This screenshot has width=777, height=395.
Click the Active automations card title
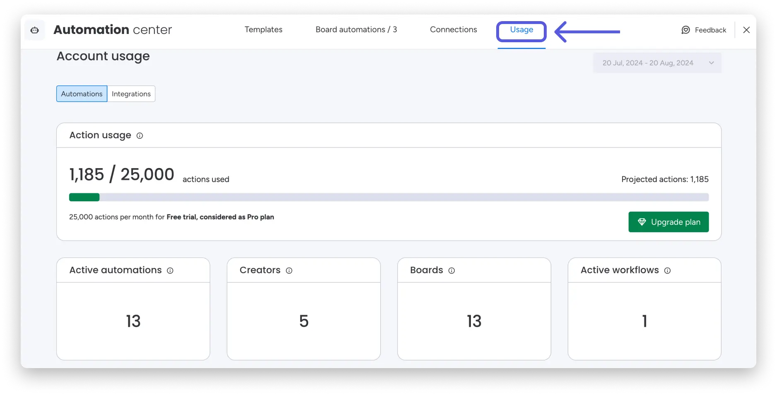click(116, 270)
